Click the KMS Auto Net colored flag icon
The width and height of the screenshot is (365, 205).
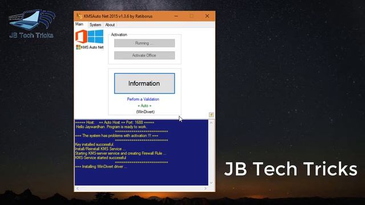pos(78,47)
